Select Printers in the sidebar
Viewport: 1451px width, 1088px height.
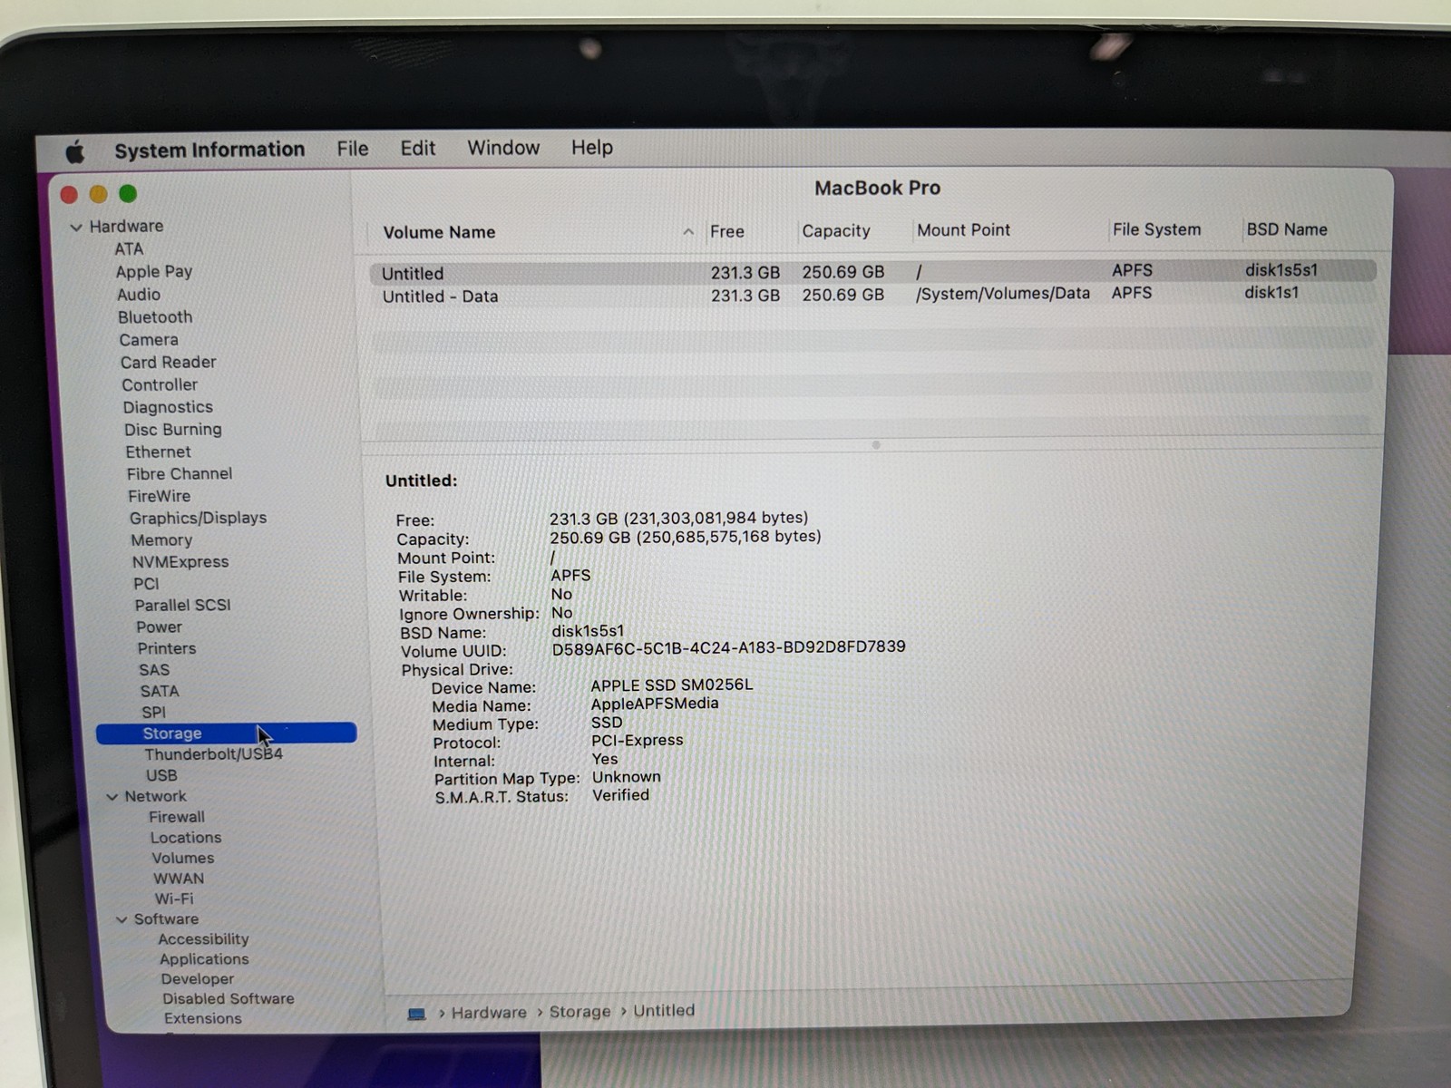click(x=167, y=648)
